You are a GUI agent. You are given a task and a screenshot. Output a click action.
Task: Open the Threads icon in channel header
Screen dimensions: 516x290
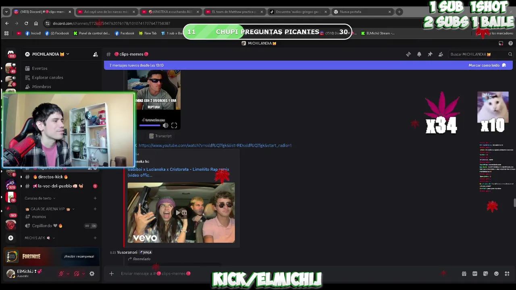click(408, 54)
